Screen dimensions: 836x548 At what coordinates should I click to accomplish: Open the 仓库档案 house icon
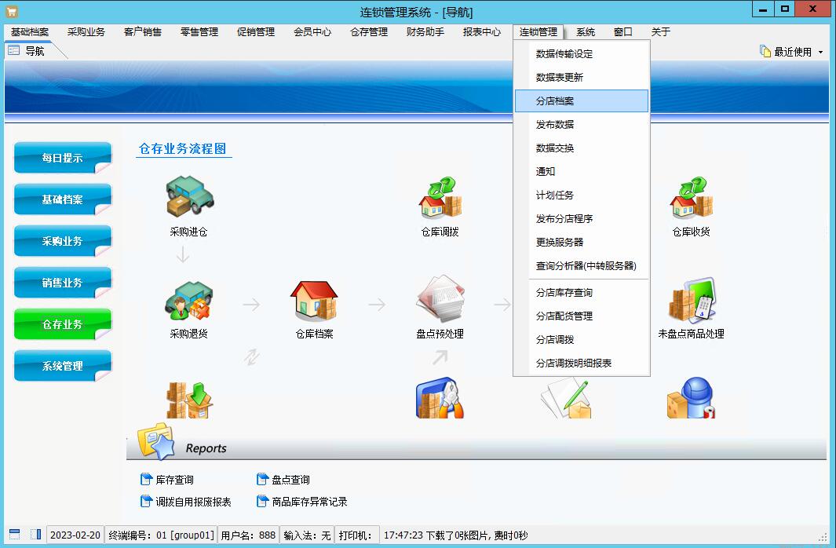pos(314,300)
